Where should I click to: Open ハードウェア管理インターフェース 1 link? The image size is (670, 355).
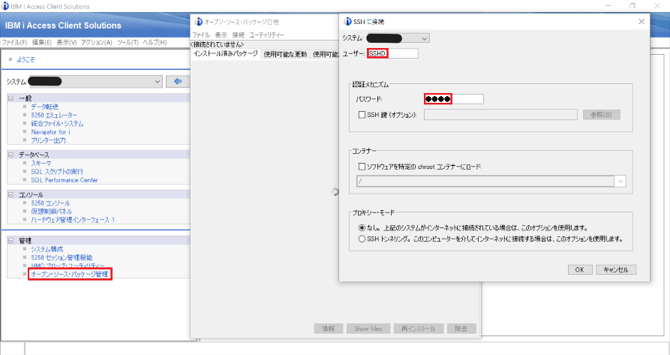(x=73, y=220)
